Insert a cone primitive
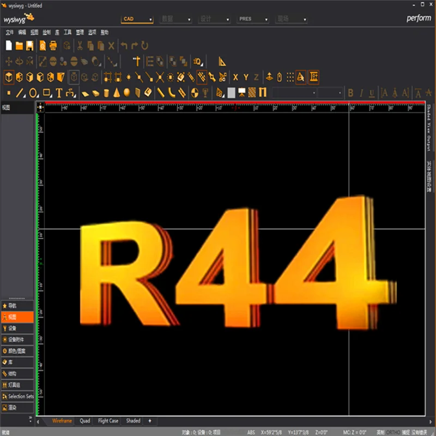This screenshot has height=436, width=436. pos(117,93)
